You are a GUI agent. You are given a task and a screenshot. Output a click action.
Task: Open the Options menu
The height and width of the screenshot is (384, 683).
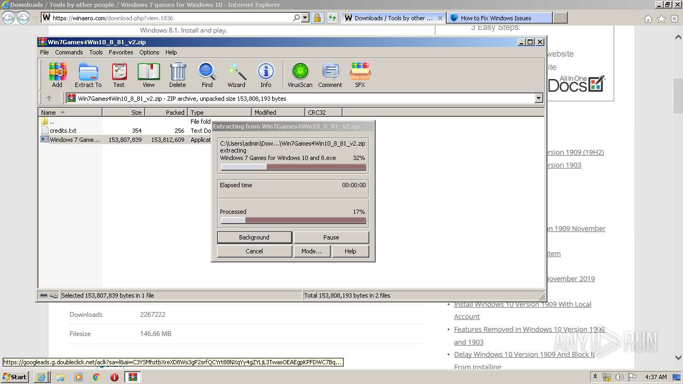[x=149, y=52]
